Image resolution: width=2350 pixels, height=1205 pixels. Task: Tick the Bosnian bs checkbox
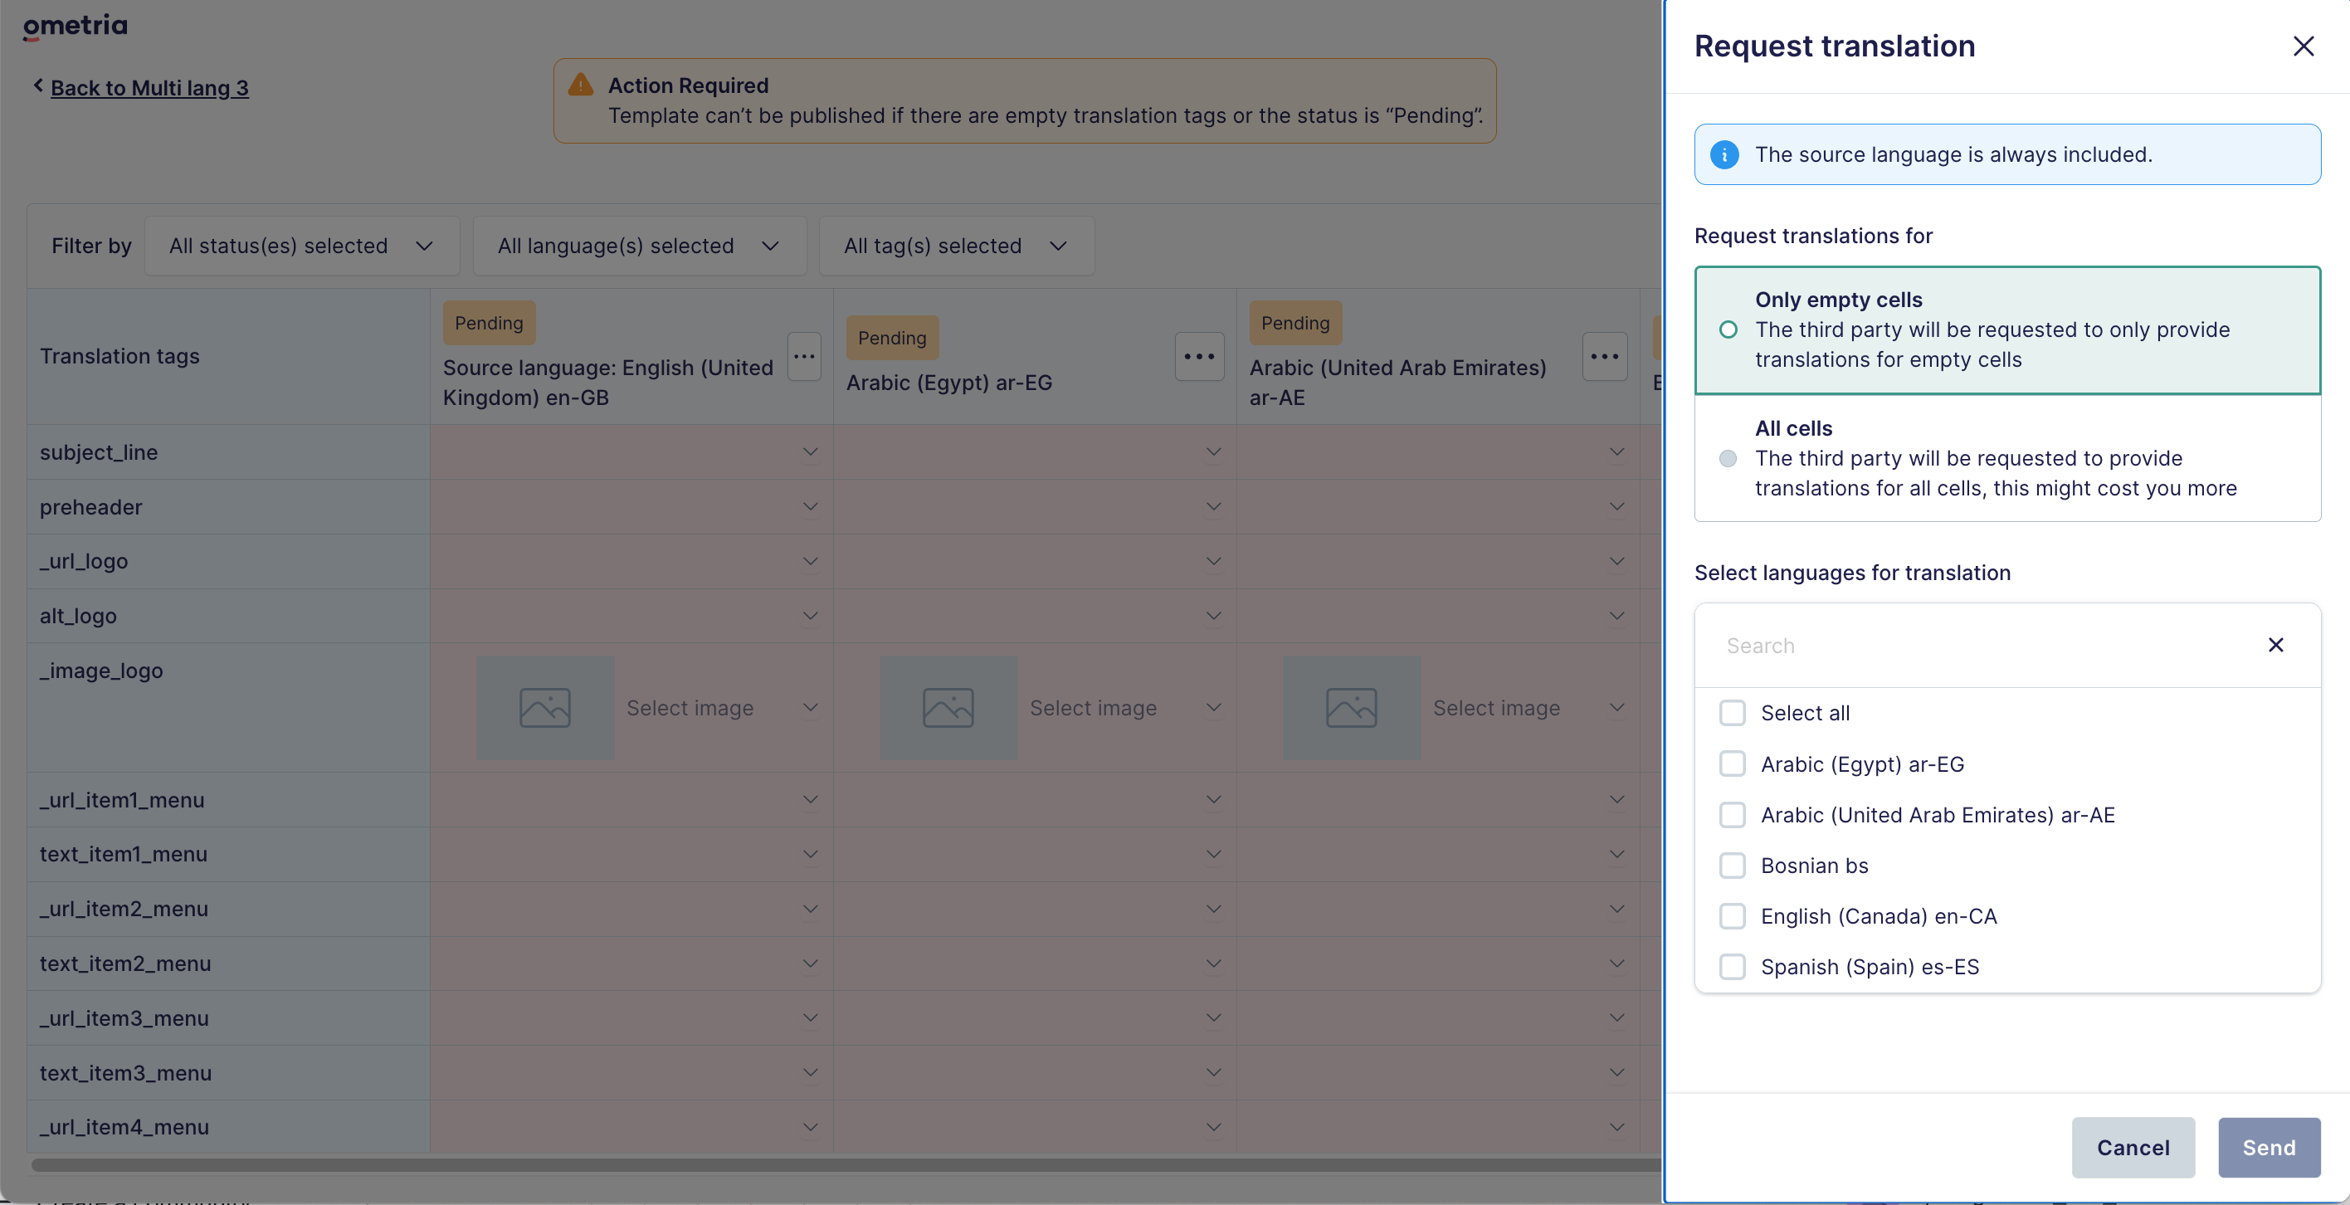pos(1732,865)
